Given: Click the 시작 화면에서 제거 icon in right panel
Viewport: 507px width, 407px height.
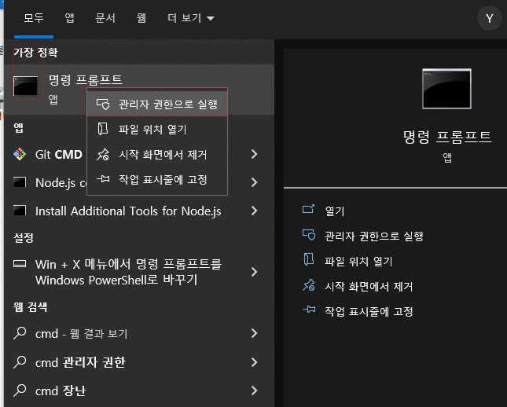Looking at the screenshot, I should click(308, 284).
